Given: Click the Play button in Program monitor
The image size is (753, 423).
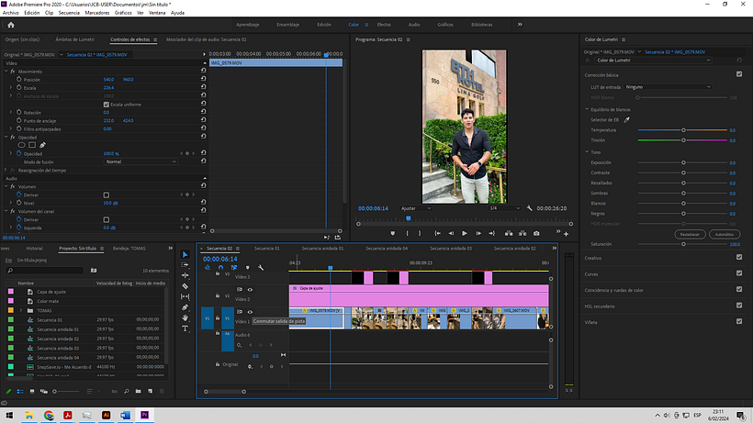Looking at the screenshot, I should pos(465,234).
